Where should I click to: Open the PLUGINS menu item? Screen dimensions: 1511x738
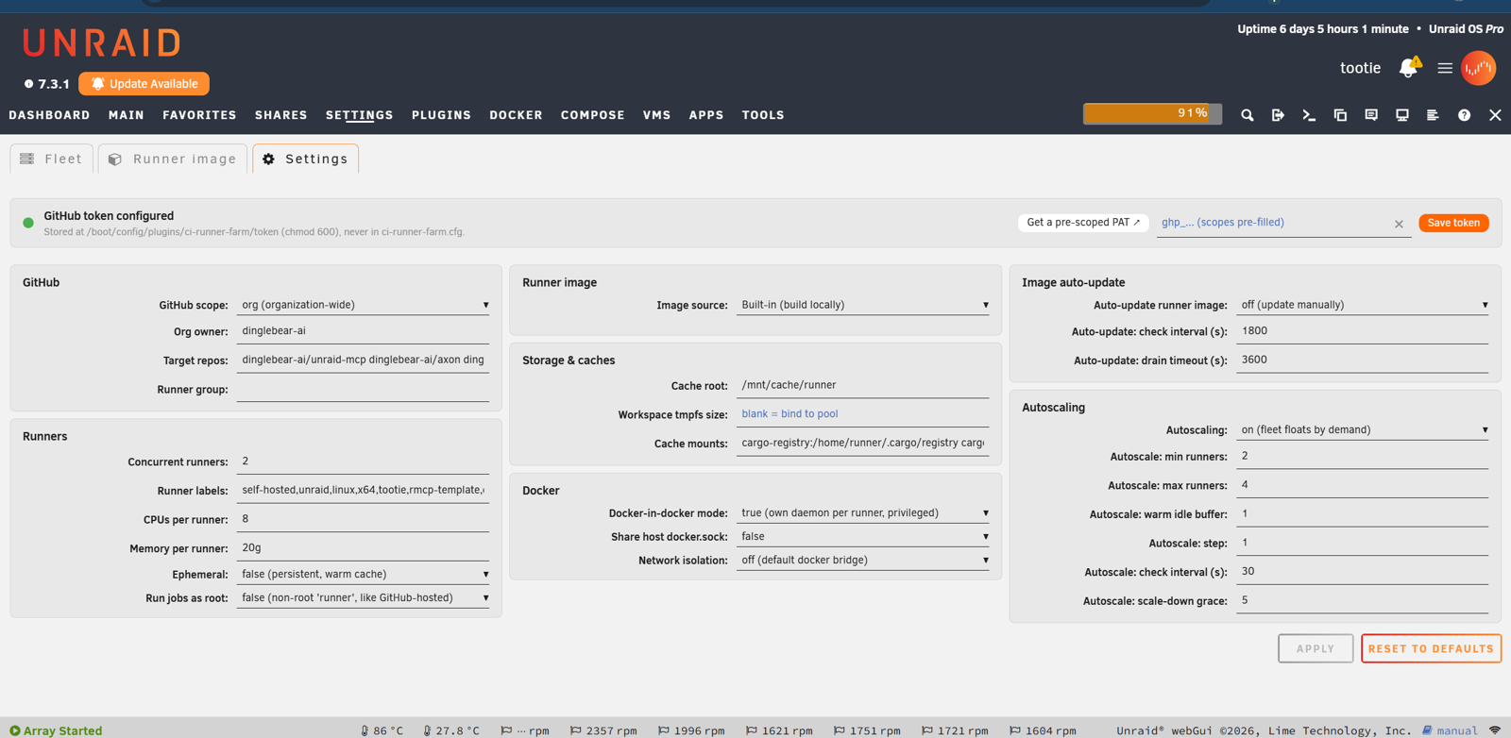(x=441, y=115)
